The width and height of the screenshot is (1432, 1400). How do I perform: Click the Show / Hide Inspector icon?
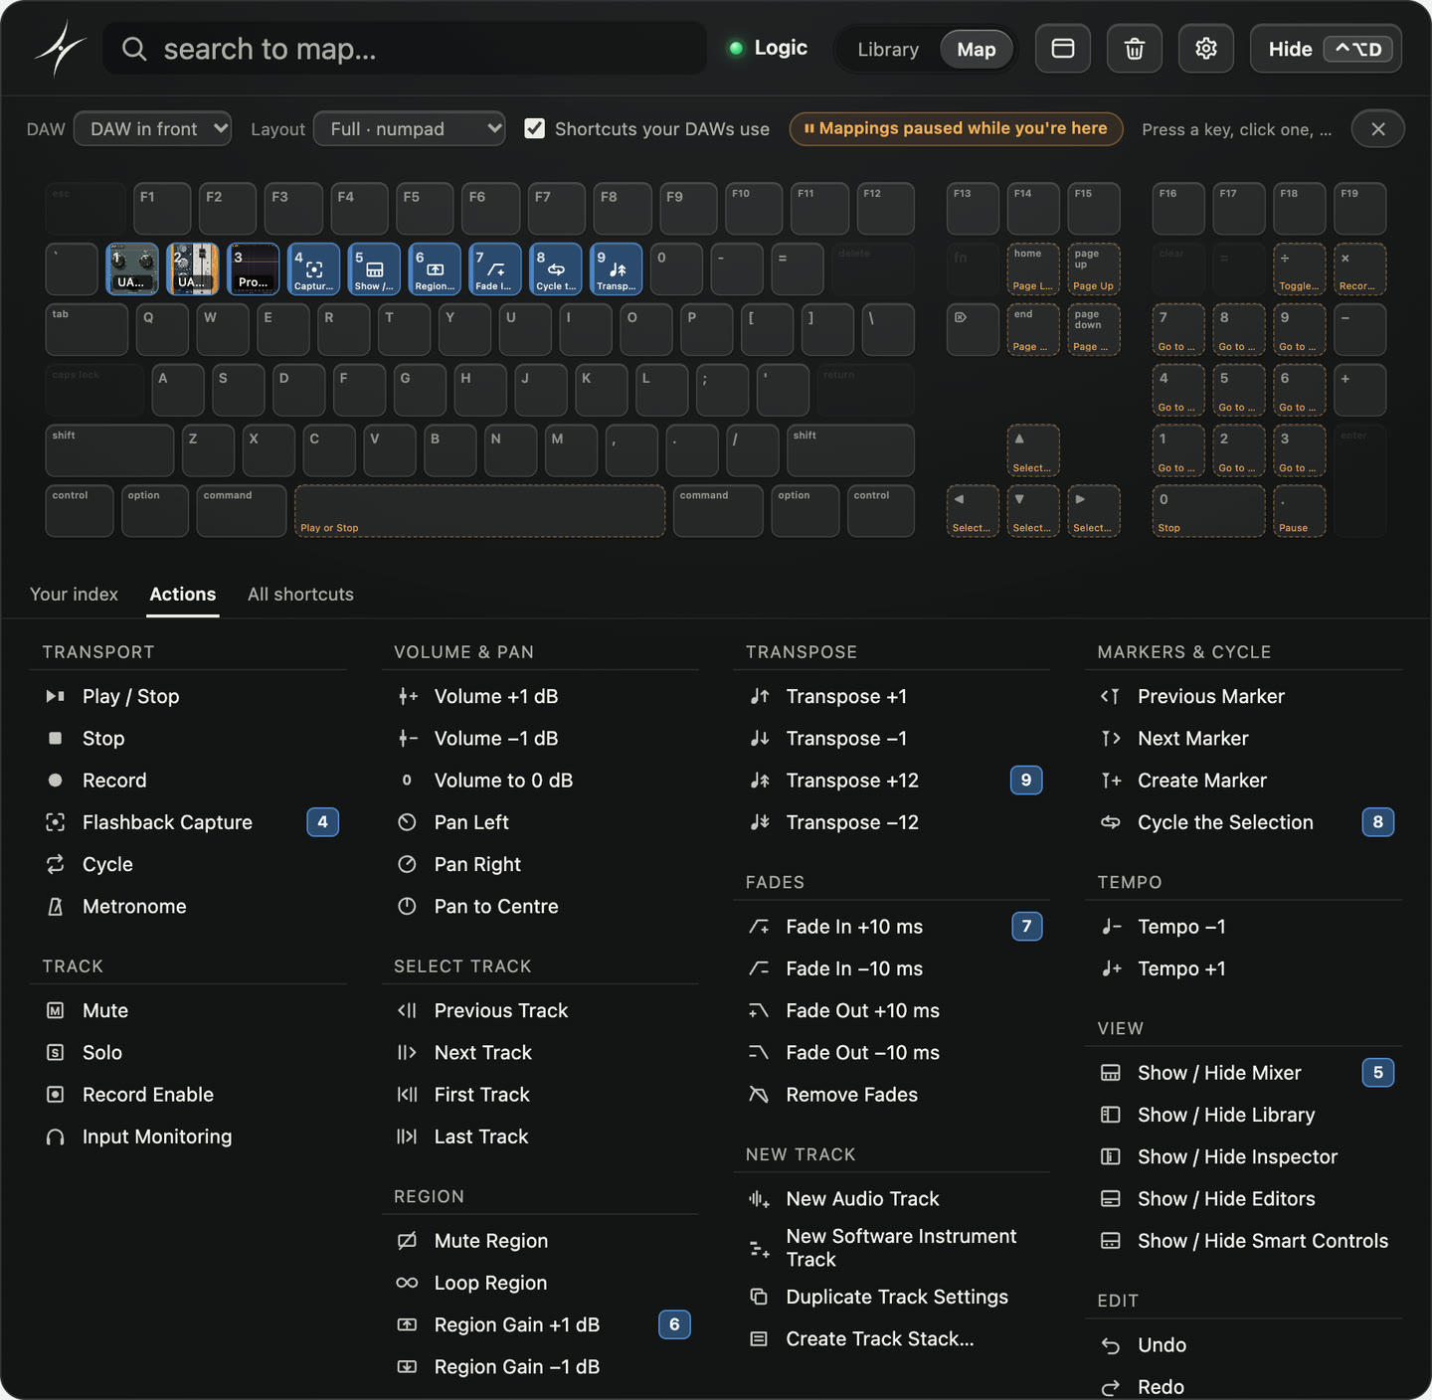click(1111, 1157)
